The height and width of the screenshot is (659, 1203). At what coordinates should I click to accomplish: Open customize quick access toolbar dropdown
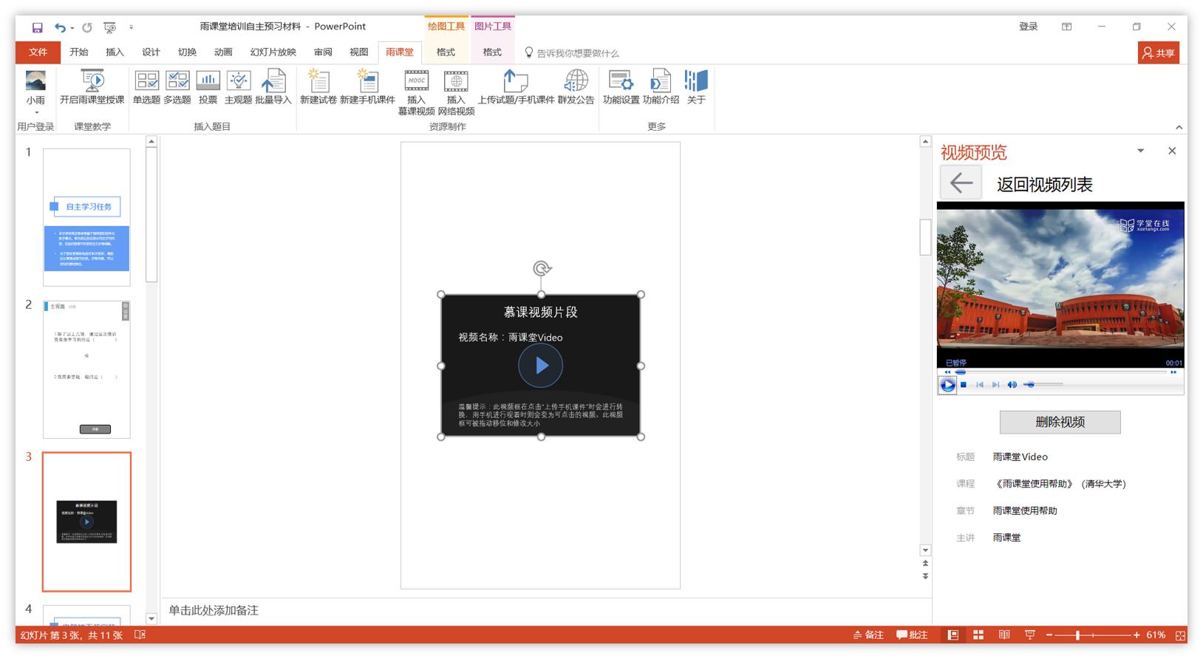(132, 27)
